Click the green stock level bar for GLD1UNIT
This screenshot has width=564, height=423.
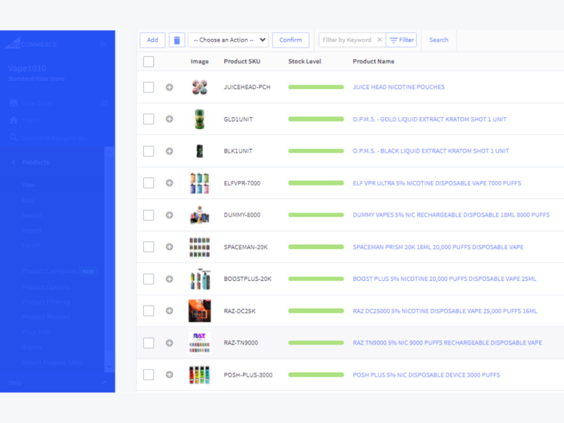[315, 119]
